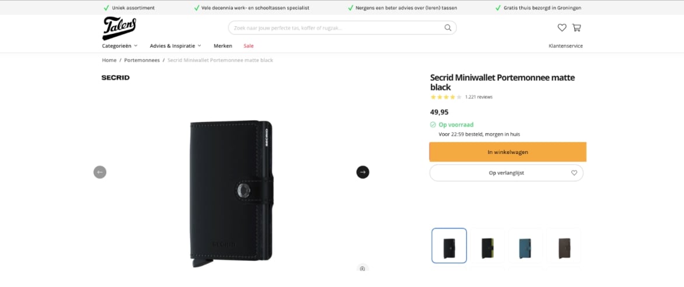Click the Talens logo
This screenshot has width=684, height=287.
119,29
